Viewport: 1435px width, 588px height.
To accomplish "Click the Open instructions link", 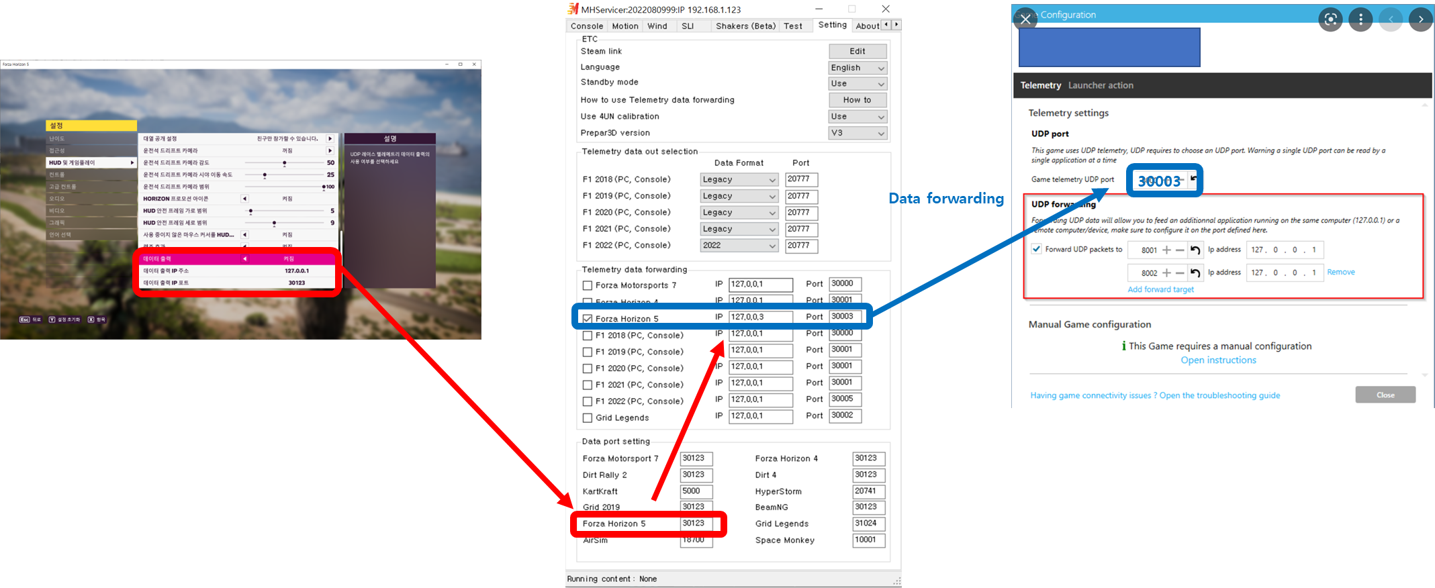I will pos(1218,360).
